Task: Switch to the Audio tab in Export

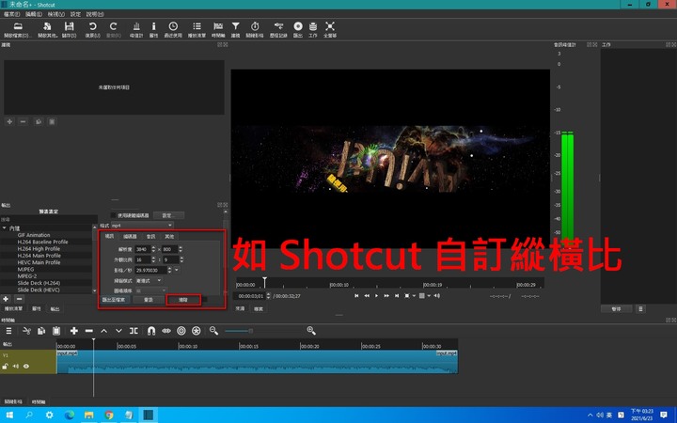Action: click(x=150, y=236)
